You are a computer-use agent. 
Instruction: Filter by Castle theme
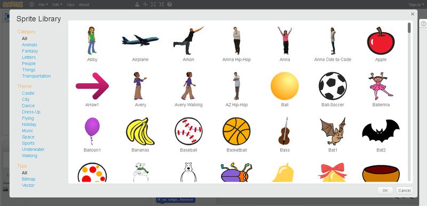tap(28, 93)
